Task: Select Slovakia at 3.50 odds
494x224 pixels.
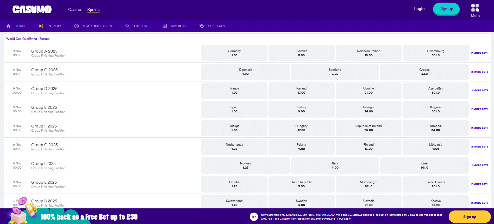Action: coord(301,53)
